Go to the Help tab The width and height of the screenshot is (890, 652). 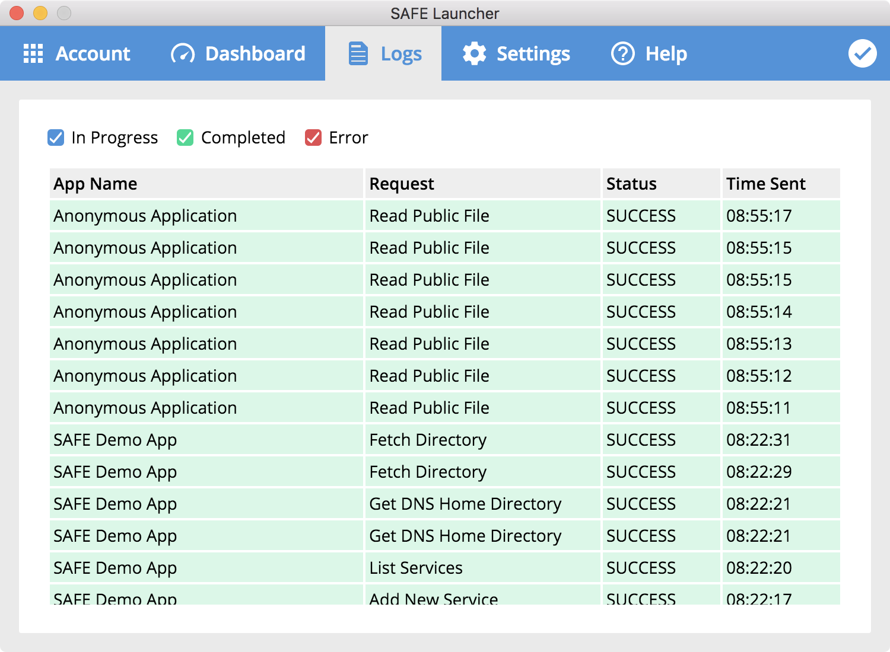(649, 53)
